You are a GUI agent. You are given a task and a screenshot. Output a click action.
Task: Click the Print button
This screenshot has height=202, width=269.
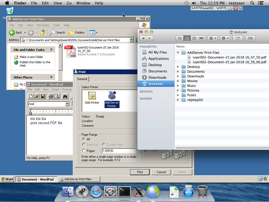tap(140, 172)
